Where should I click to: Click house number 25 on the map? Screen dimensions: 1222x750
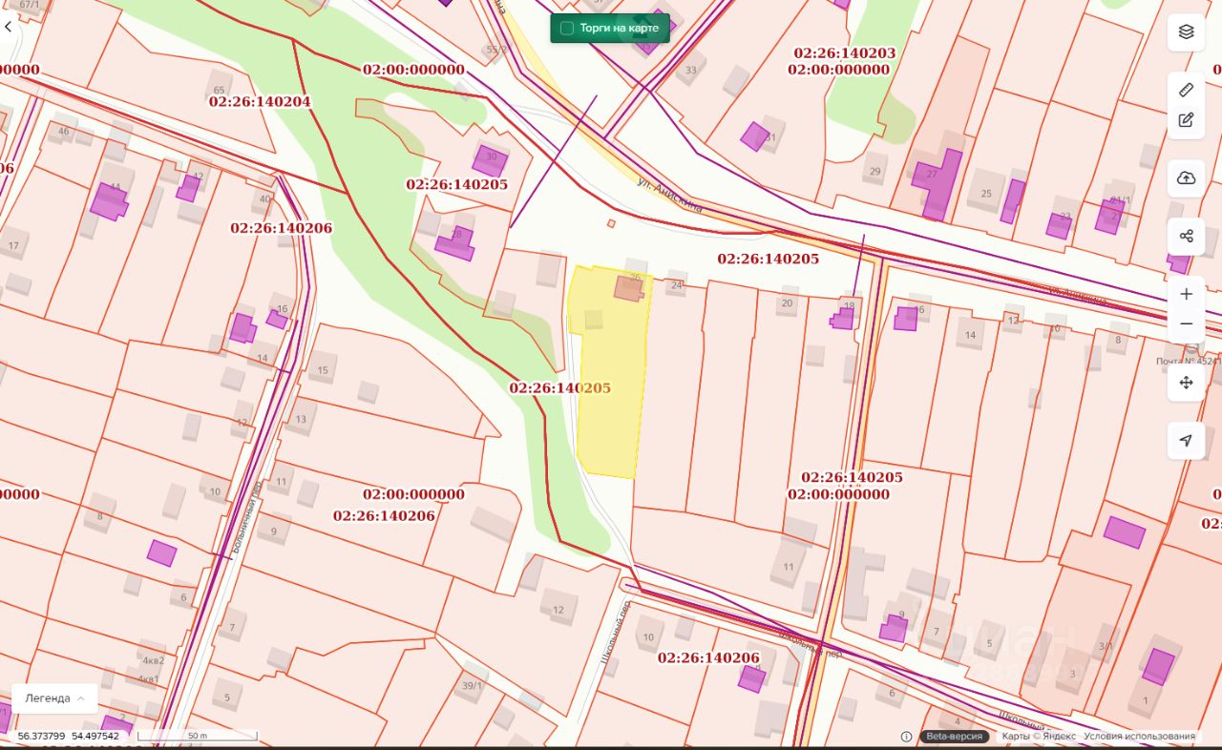[x=986, y=194]
